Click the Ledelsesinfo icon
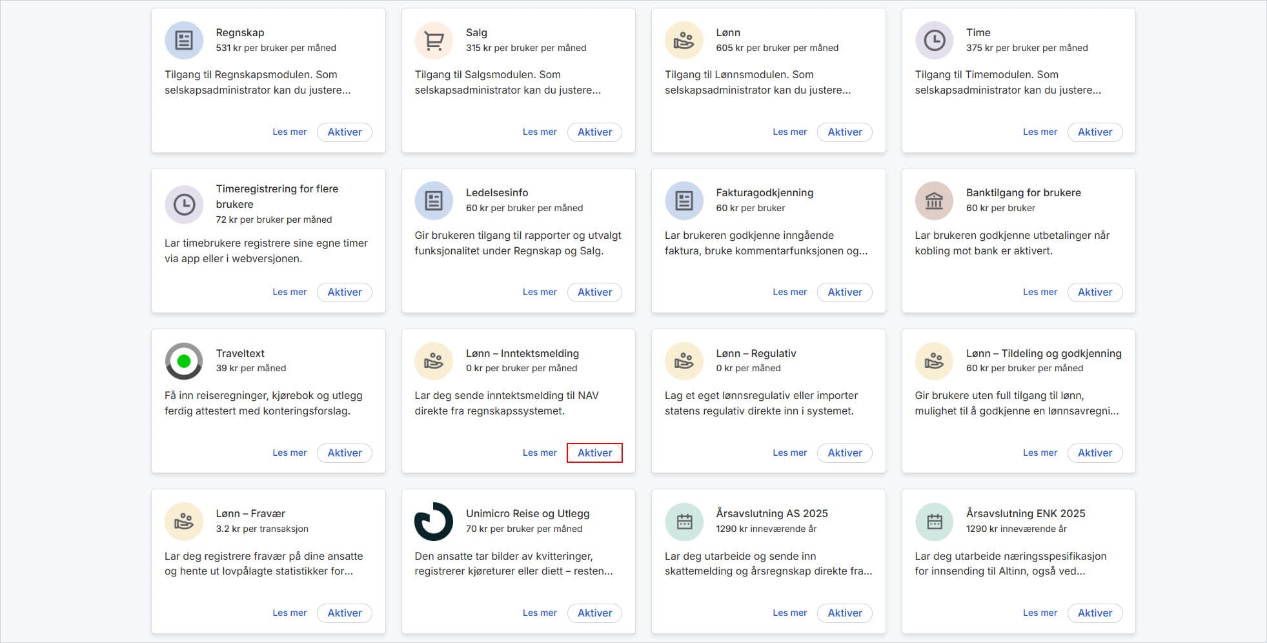 point(434,201)
